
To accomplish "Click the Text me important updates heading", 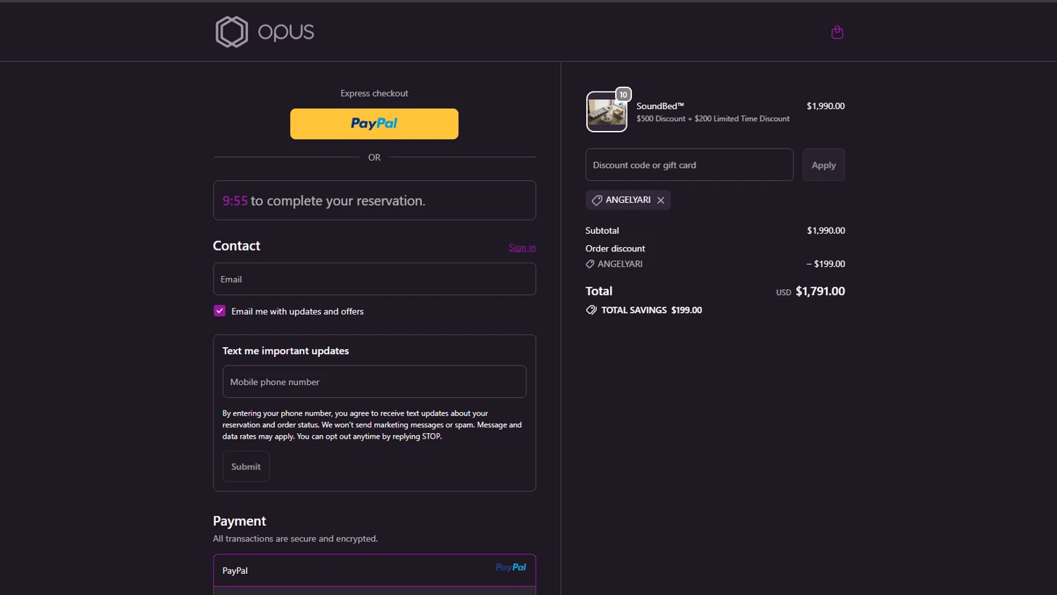I will pyautogui.click(x=285, y=351).
